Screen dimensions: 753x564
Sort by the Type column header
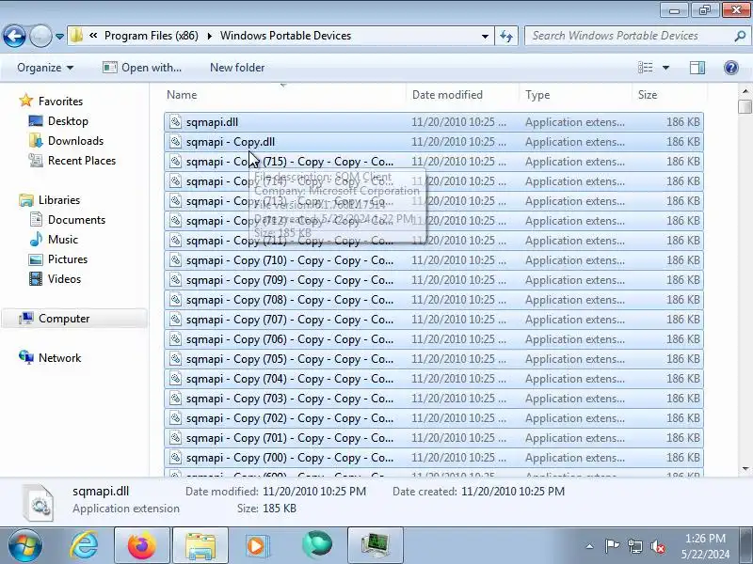click(575, 95)
